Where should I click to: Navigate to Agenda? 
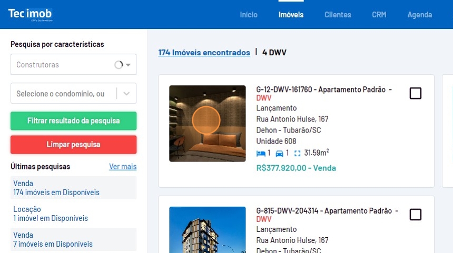pos(419,15)
